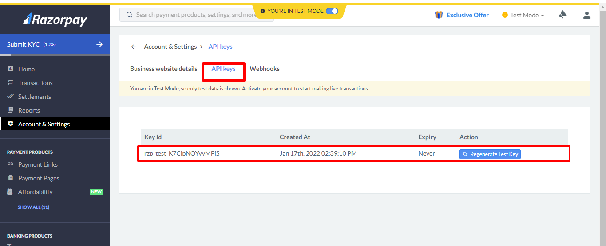Screen dimensions: 606x246
Task: Switch to Business website details tab
Action: [x=163, y=69]
